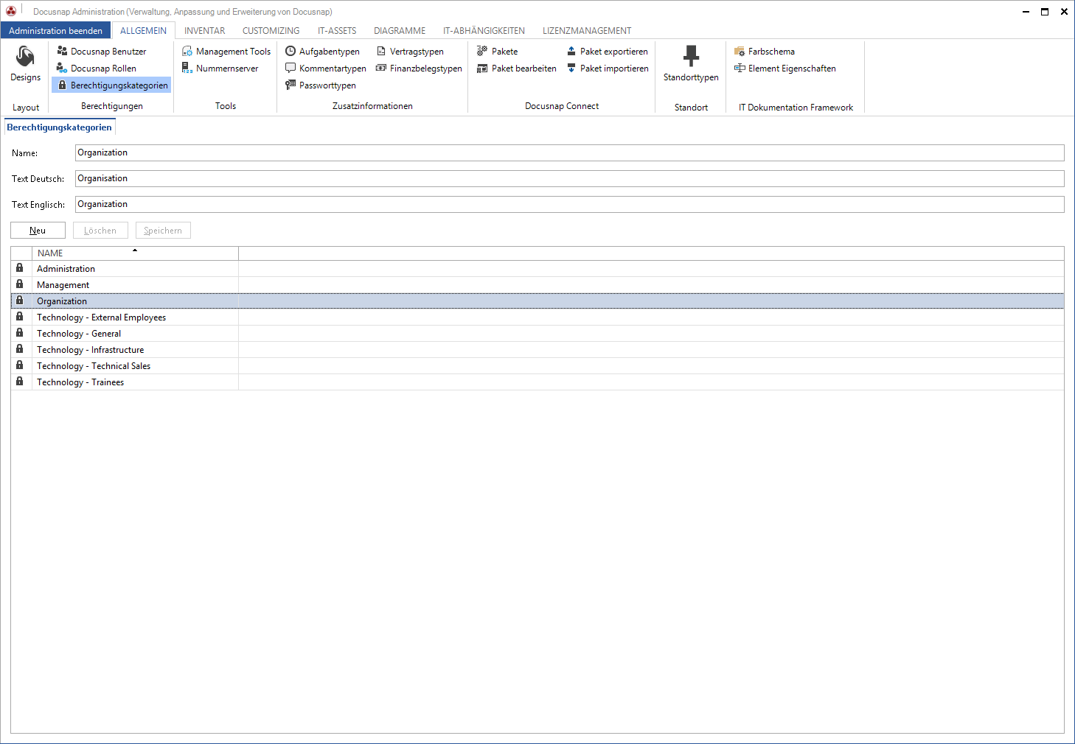Click Paket importieren
The image size is (1075, 744).
click(x=608, y=69)
